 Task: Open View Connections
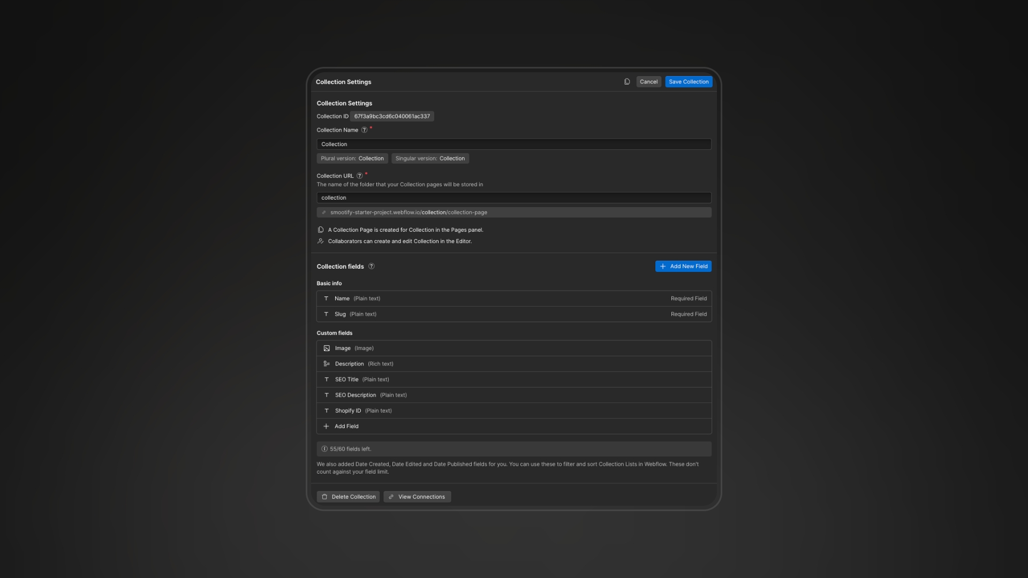(417, 497)
